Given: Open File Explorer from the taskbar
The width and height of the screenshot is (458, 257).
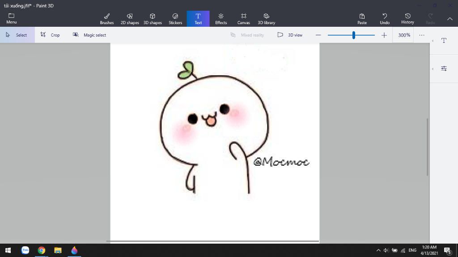Looking at the screenshot, I should (58, 250).
